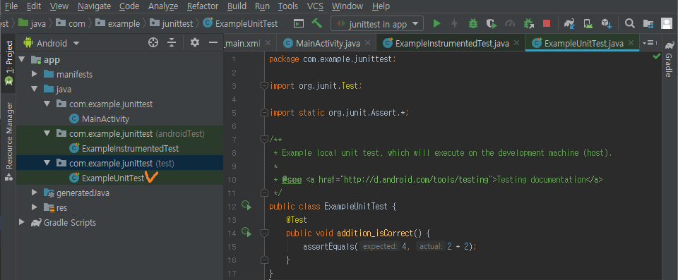Open the Gradle tool window
The height and width of the screenshot is (280, 678).
tap(670, 59)
